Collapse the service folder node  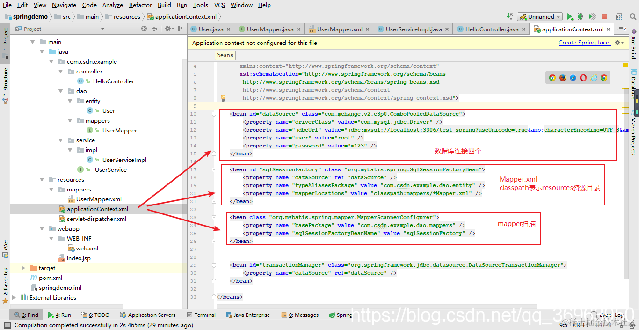(x=61, y=140)
